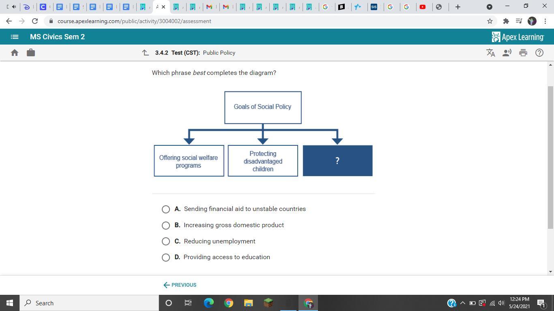This screenshot has width=554, height=311.
Task: Open the Windows notification center
Action: (541, 303)
